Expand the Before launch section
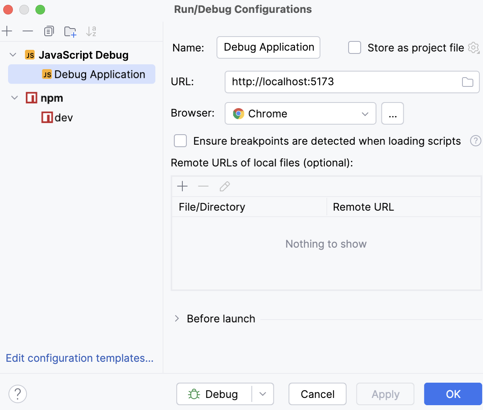483x410 pixels. click(x=176, y=318)
